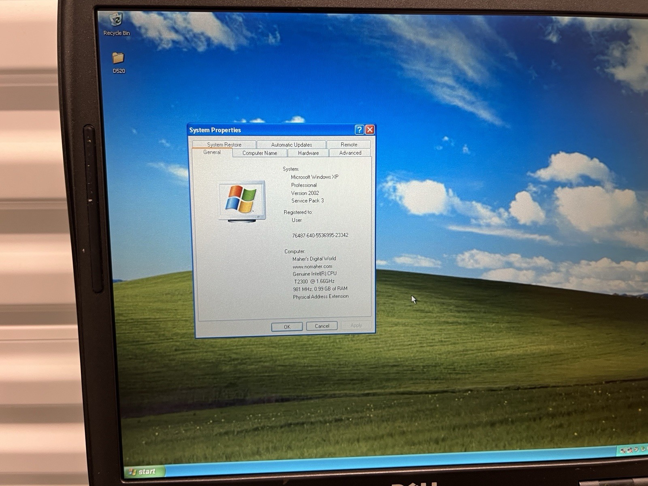Viewport: 648px width, 486px height.
Task: Click the Windows XP logo image
Action: [242, 201]
